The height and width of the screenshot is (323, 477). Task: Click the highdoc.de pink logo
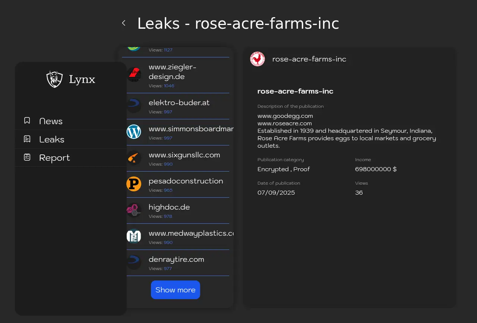[134, 210]
